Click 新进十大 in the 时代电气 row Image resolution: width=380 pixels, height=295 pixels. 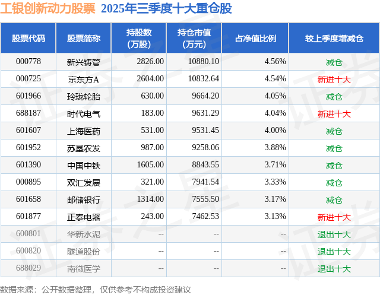click(334, 114)
